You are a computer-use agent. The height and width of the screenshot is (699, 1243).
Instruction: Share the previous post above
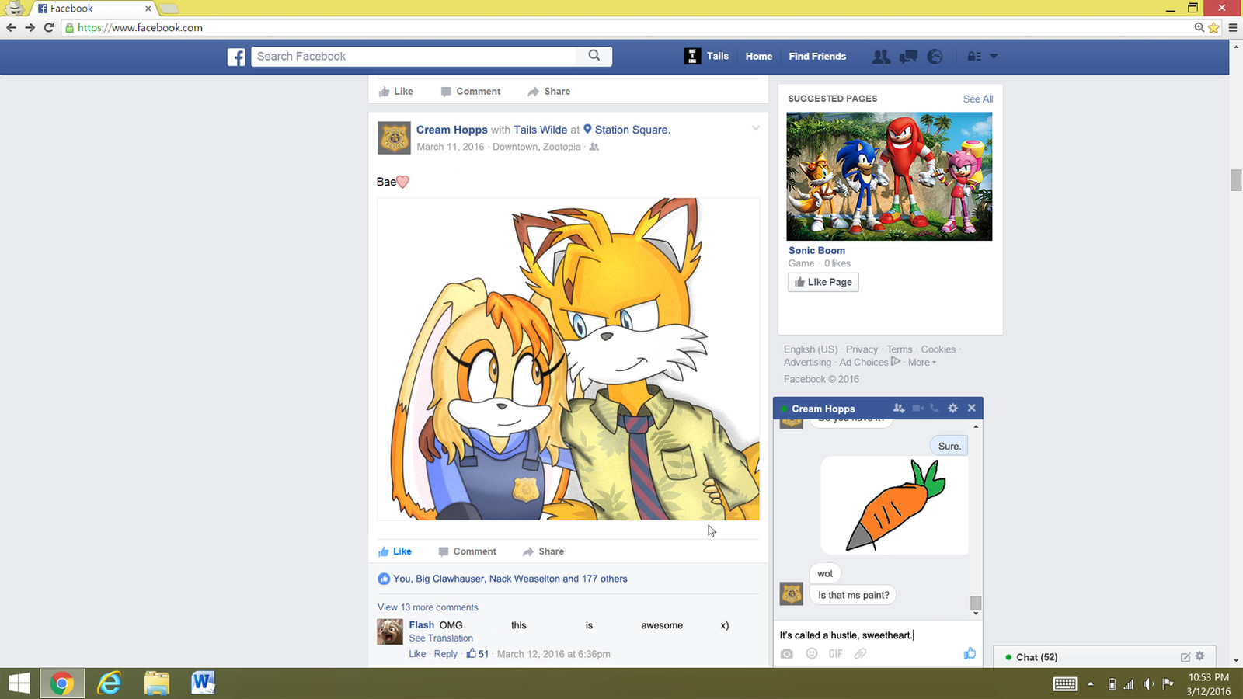[548, 92]
